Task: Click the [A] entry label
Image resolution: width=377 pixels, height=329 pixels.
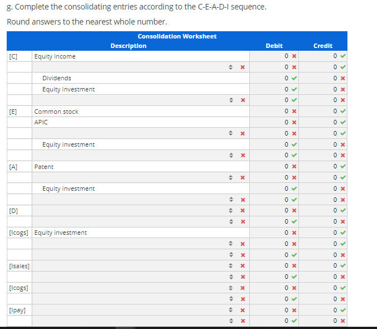Action: (13, 167)
